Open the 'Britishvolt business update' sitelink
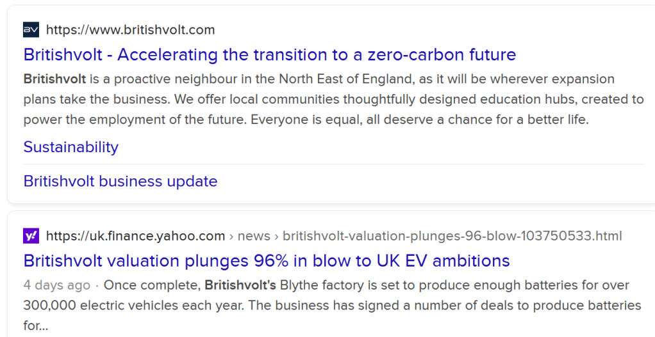This screenshot has width=655, height=337. [x=120, y=181]
